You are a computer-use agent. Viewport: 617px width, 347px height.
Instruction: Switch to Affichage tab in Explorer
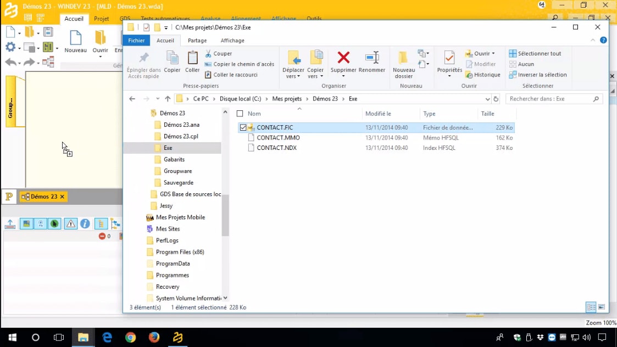[x=232, y=41]
